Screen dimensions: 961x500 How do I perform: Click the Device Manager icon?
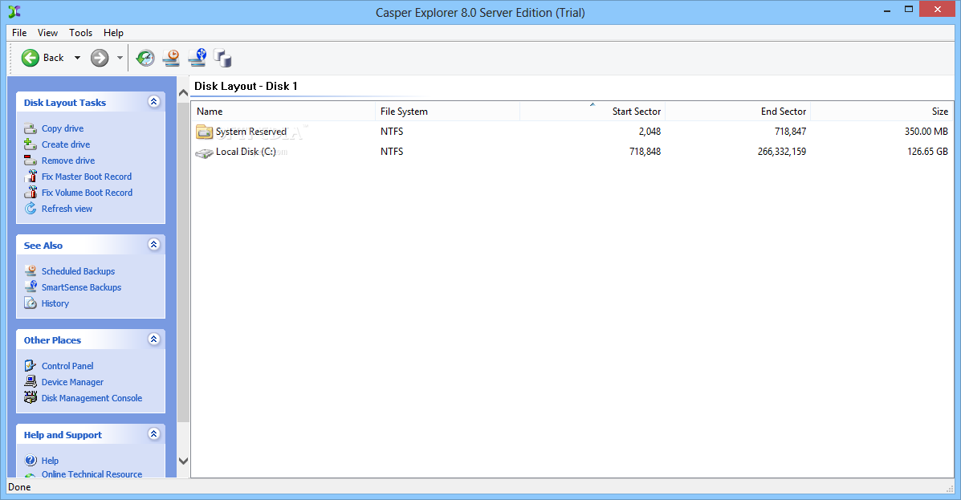[x=31, y=382]
